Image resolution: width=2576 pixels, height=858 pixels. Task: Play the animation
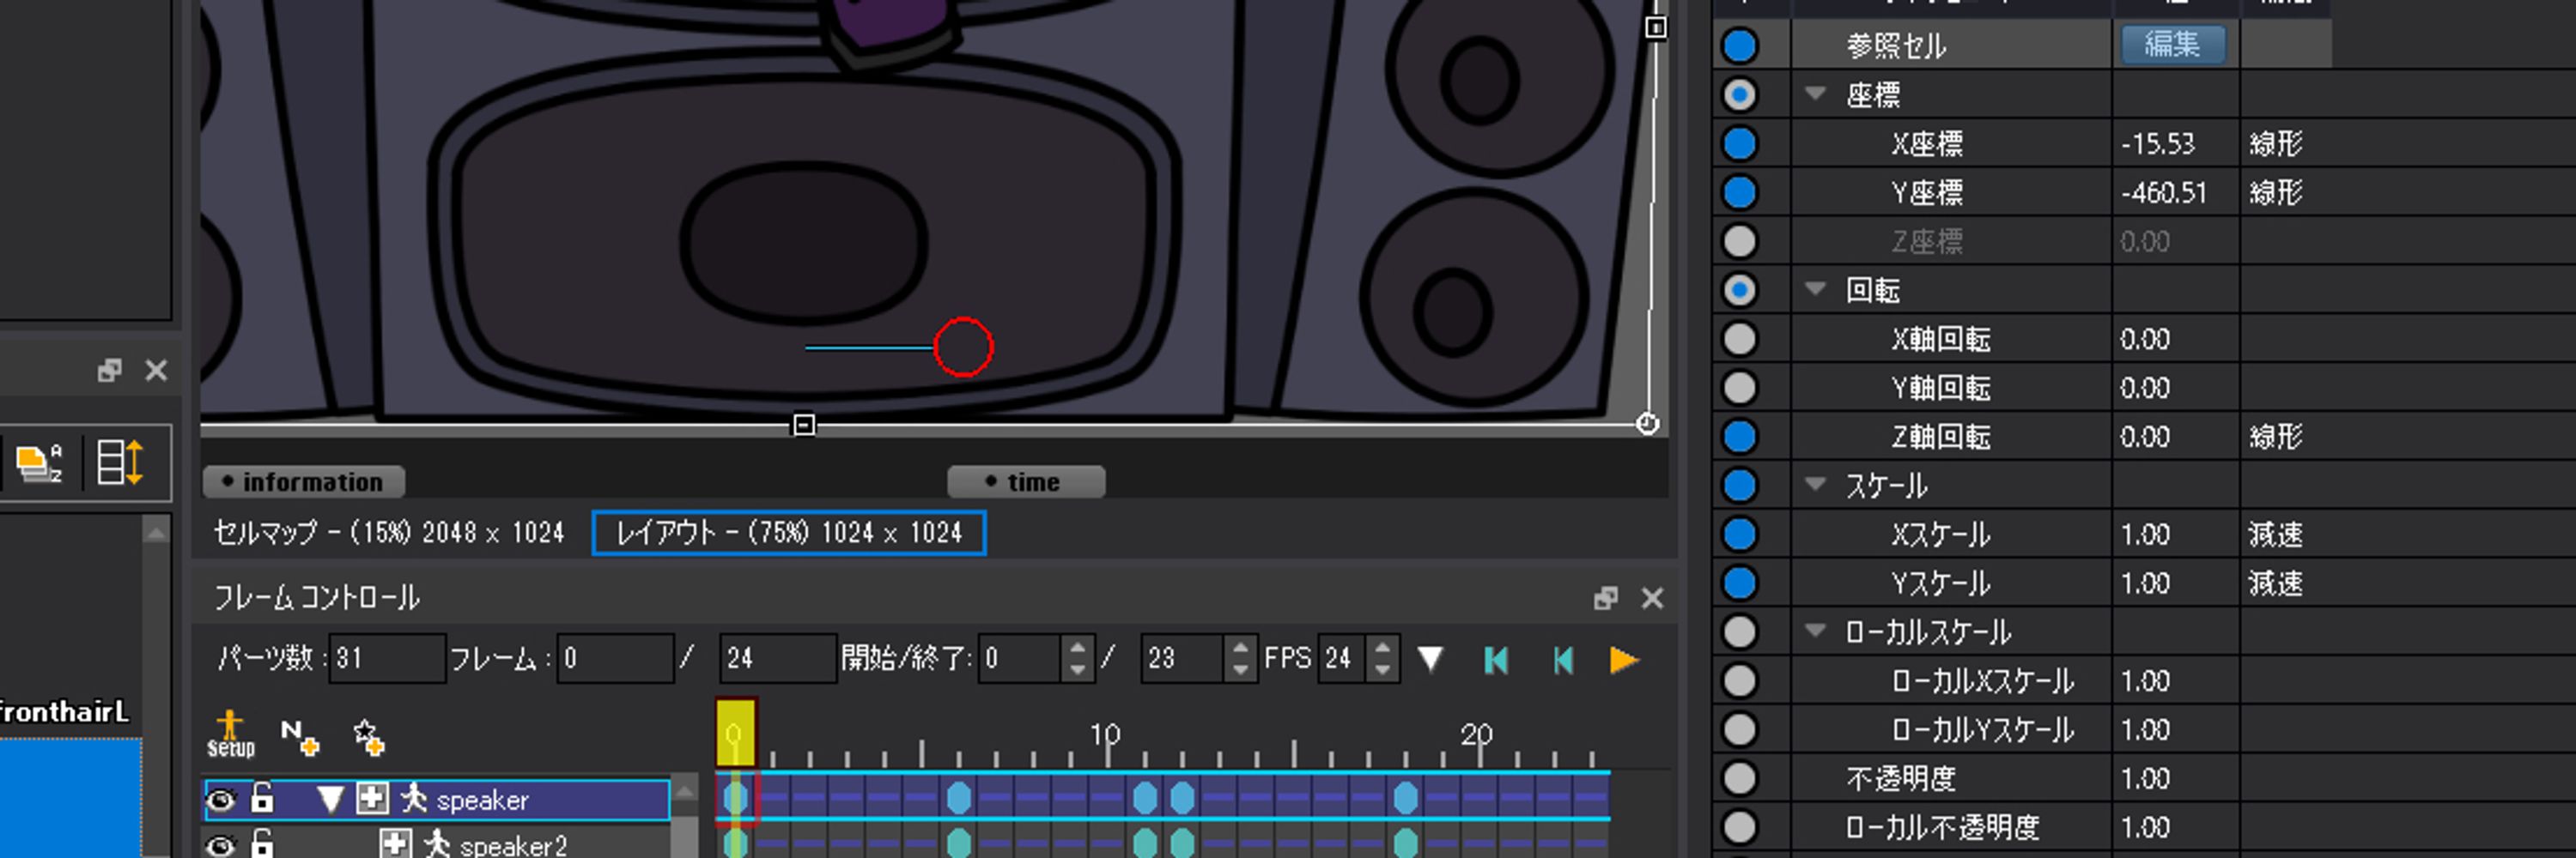[1625, 660]
